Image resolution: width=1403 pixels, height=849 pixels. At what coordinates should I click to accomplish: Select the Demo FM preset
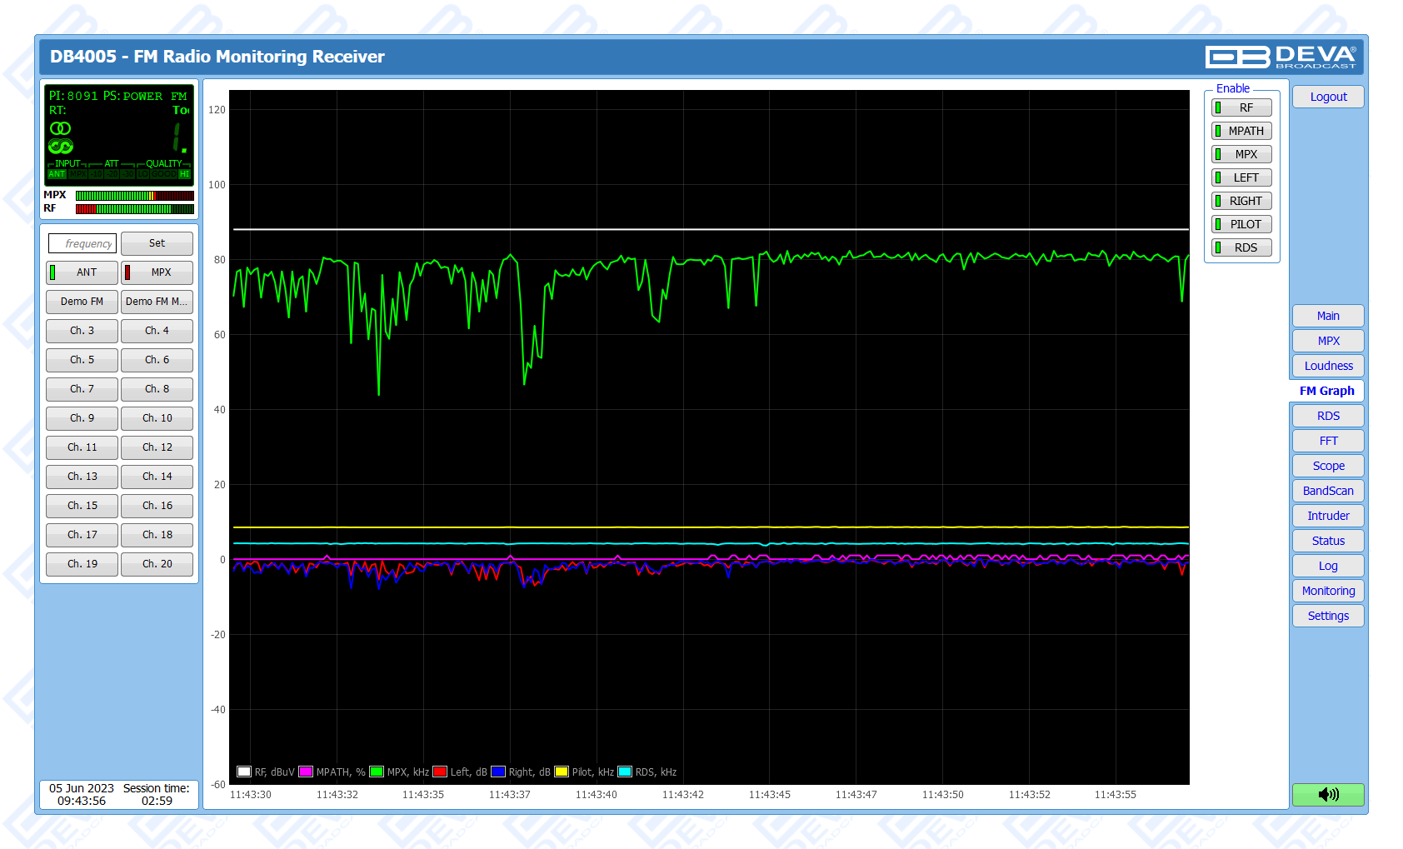click(82, 302)
